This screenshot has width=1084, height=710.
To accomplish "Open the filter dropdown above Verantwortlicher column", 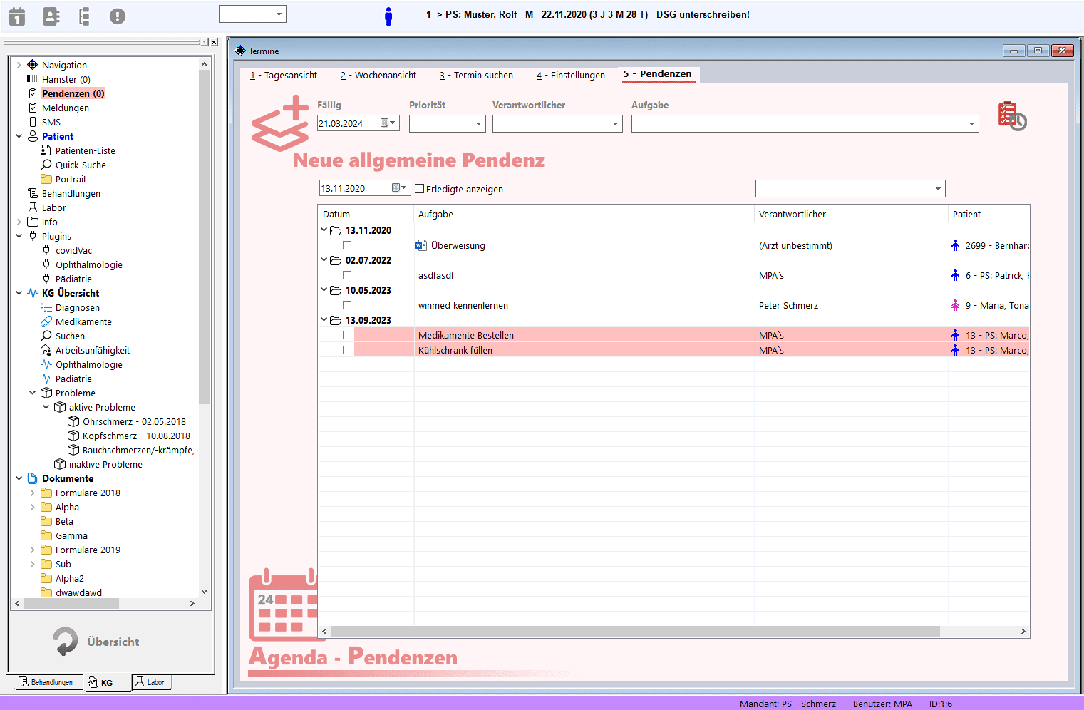I will [x=938, y=189].
